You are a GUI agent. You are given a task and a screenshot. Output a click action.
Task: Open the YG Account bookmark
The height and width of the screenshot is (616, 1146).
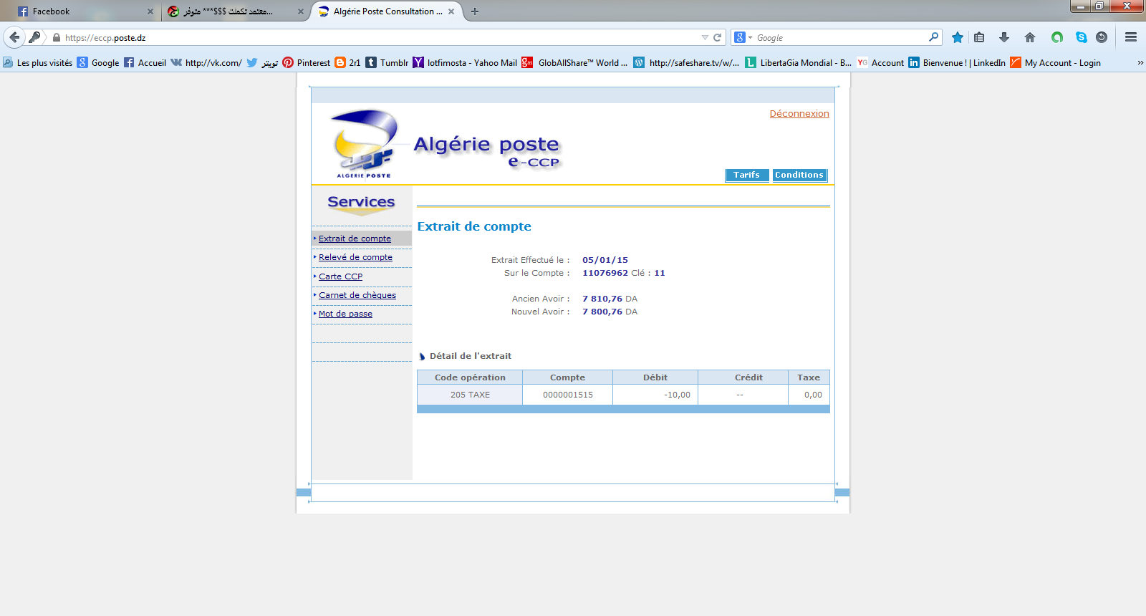[880, 63]
